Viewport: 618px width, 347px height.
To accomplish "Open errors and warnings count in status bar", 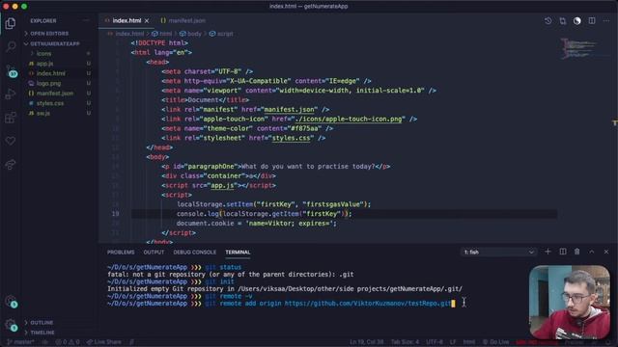I will pyautogui.click(x=68, y=342).
